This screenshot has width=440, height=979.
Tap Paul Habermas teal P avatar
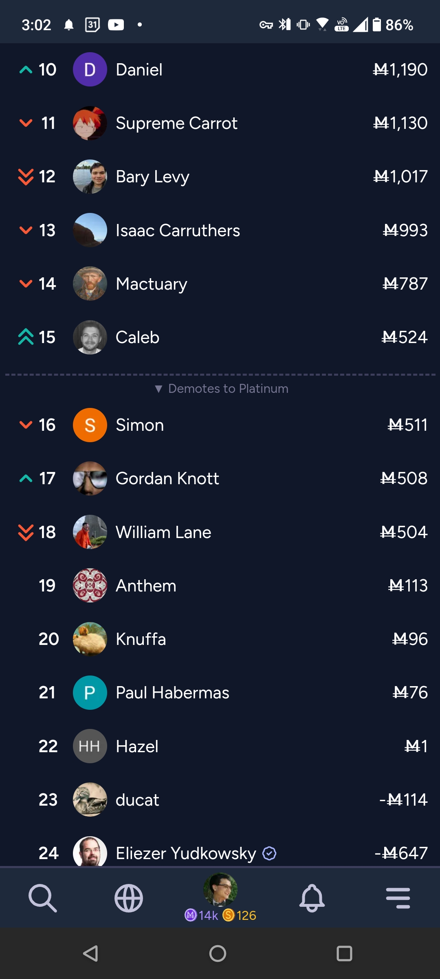pos(90,693)
